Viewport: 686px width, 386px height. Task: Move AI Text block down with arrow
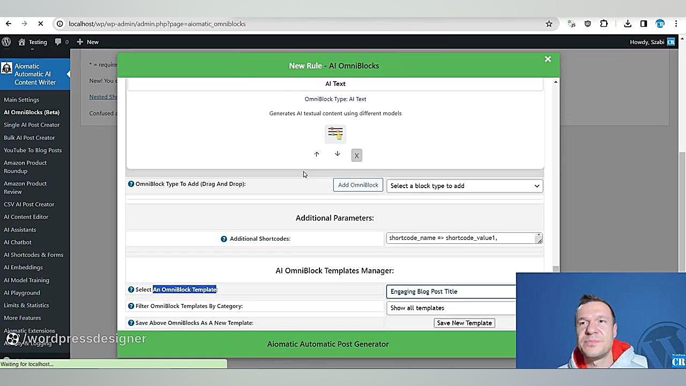(337, 154)
